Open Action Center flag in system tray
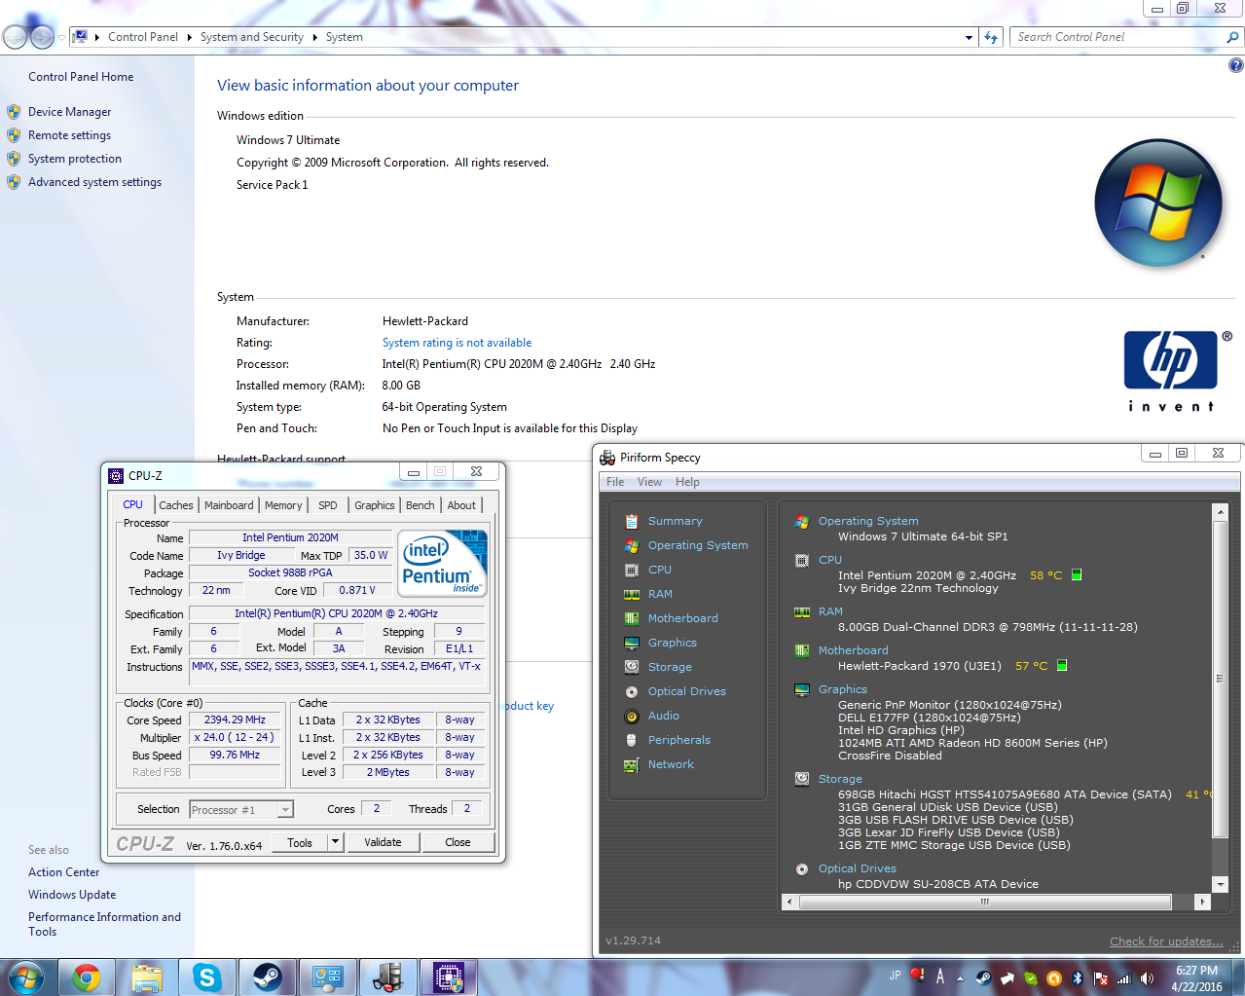The image size is (1245, 996). (1101, 978)
